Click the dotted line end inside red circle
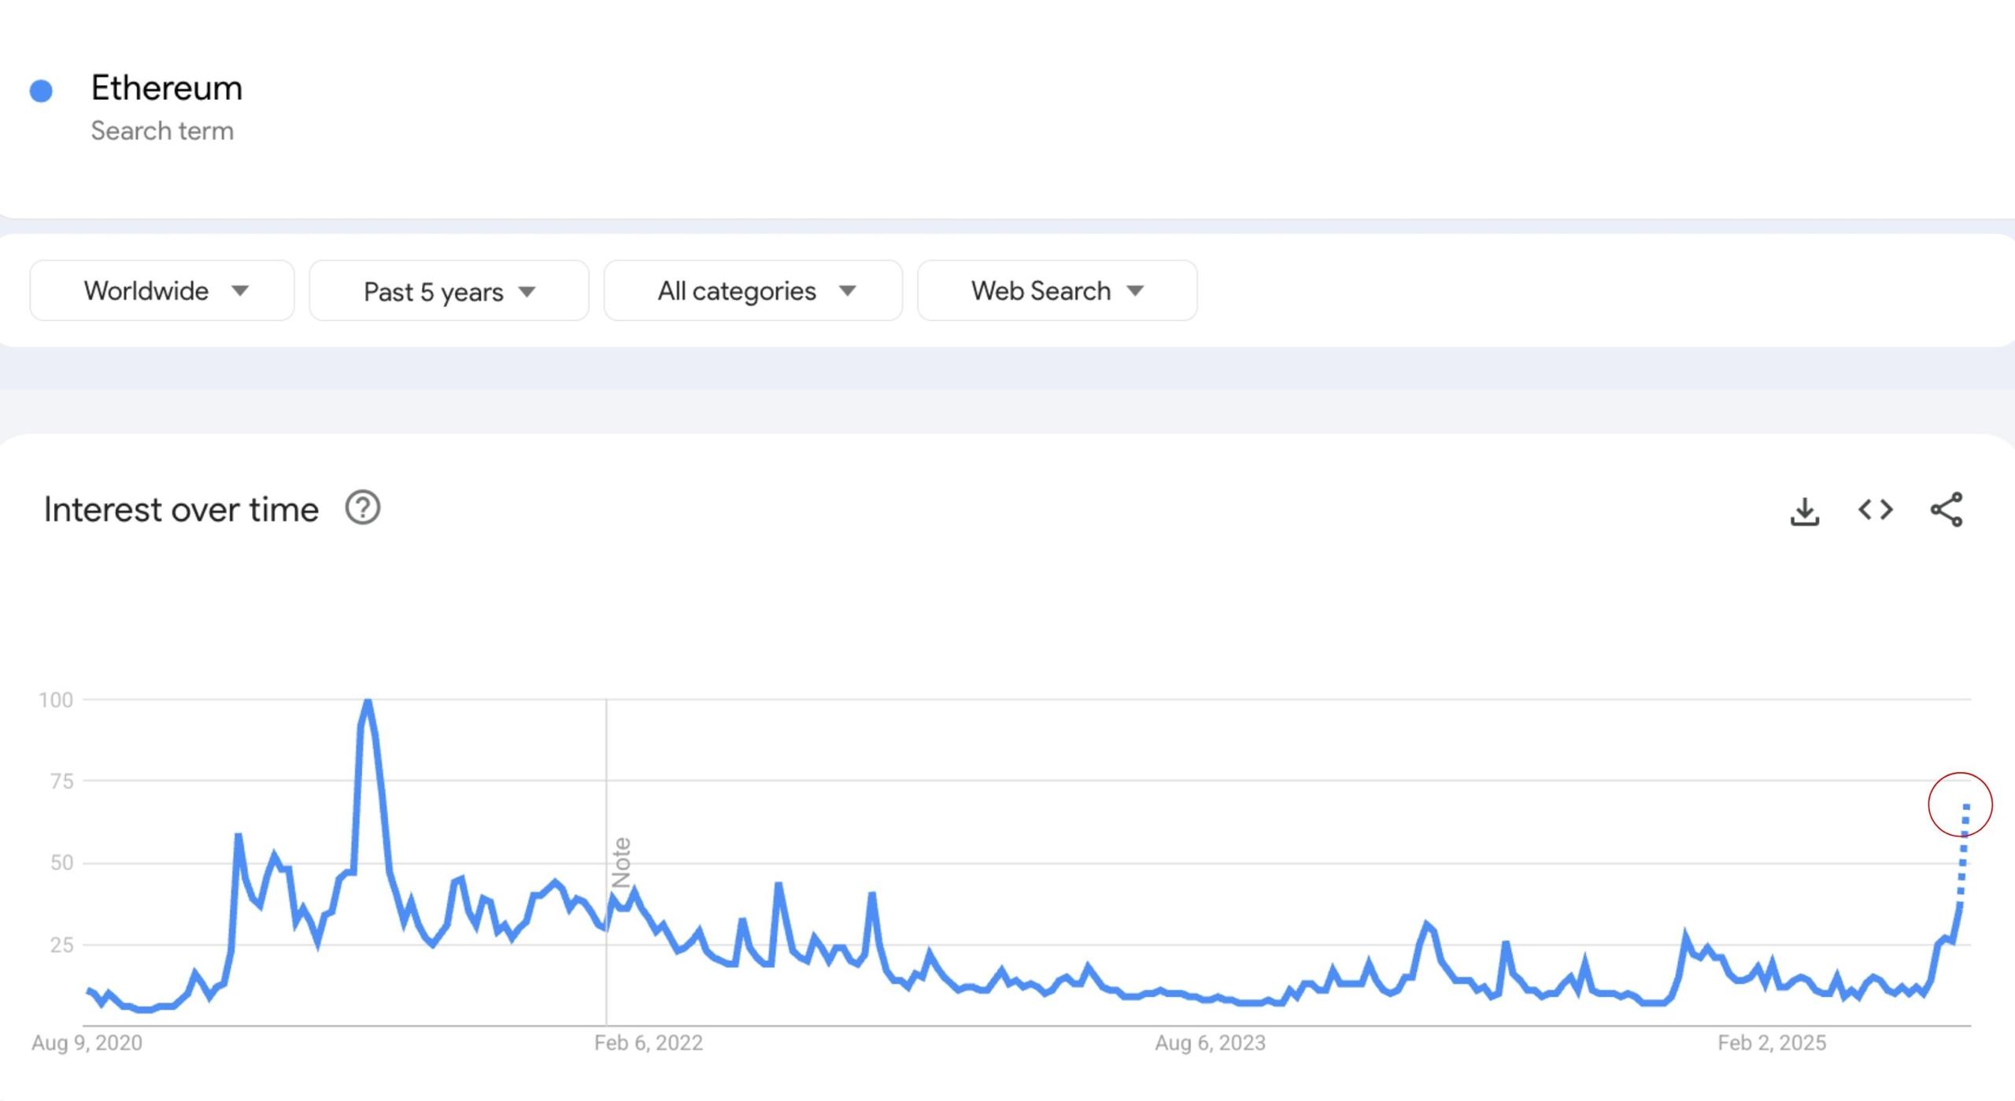The height and width of the screenshot is (1101, 2015). pos(1965,807)
